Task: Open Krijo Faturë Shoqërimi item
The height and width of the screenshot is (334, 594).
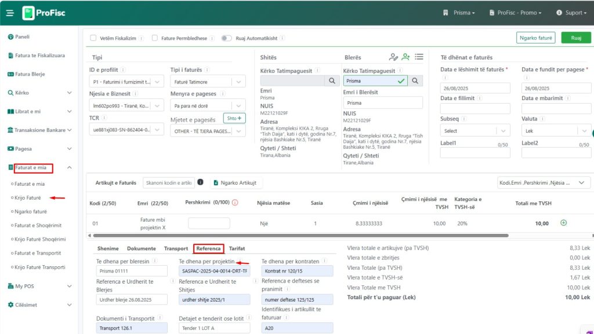Action: pos(40,240)
